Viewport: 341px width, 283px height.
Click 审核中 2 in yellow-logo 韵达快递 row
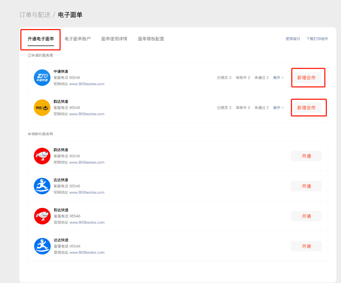click(x=243, y=108)
